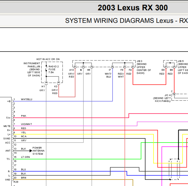Image resolution: width=188 pixels, height=186 pixels.
Task: Click the "J/C 4 (BEHIND LEFT KICK PANEL)" label
Action: pyautogui.click(x=162, y=98)
